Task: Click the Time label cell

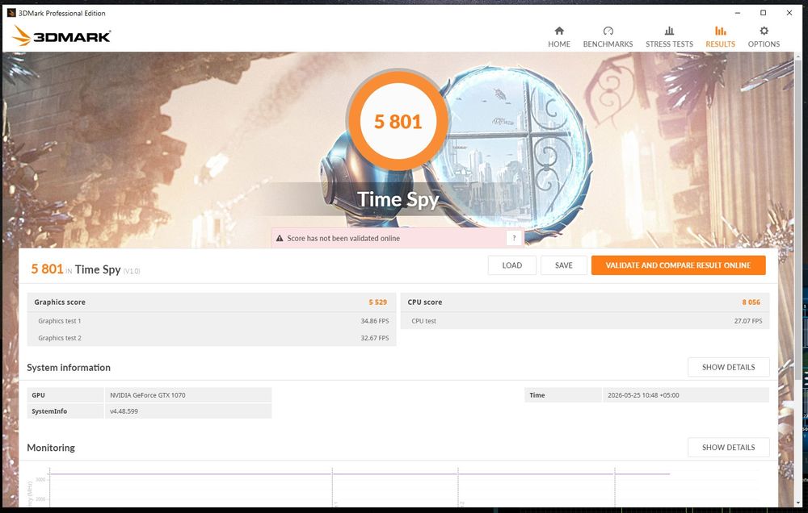Action: 562,395
